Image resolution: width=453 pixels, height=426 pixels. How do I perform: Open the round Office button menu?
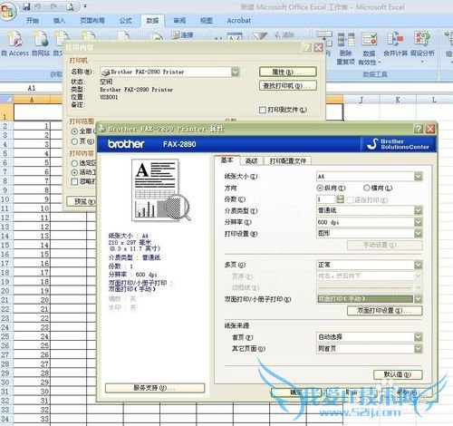coord(7,11)
